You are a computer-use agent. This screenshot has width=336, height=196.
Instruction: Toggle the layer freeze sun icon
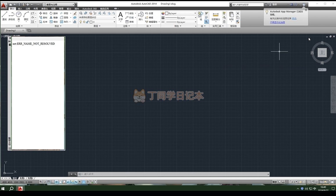pyautogui.click(x=84, y=22)
